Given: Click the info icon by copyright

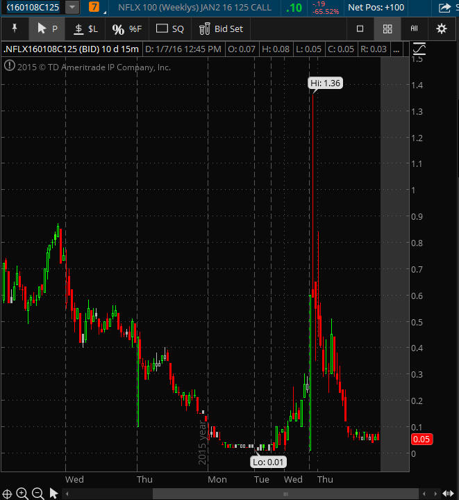Looking at the screenshot, I should click(10, 65).
